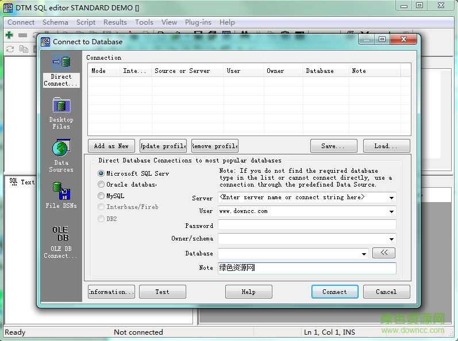
Task: Click the DTM SQL editor app icon
Action: click(x=8, y=7)
